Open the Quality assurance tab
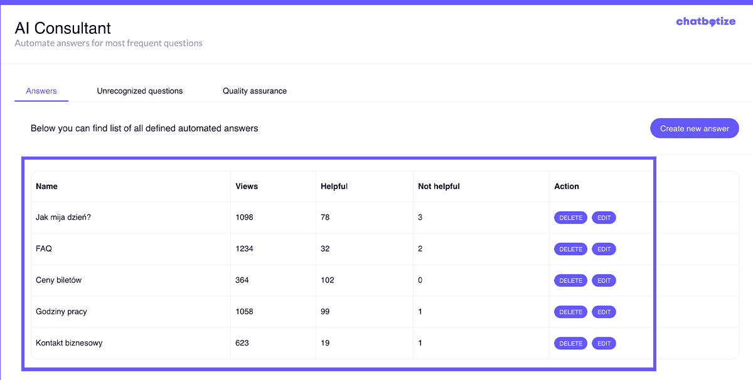Screen dimensions: 753x380 254,91
